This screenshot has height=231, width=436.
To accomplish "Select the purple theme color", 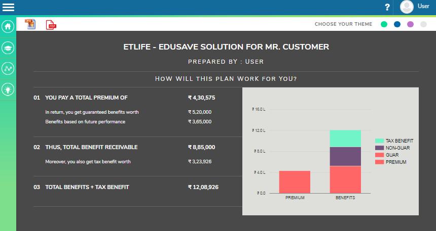I will coord(410,24).
